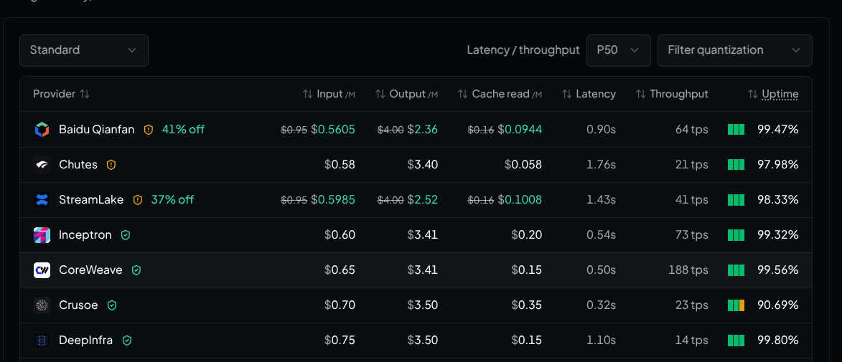The image size is (842, 362).
Task: Click the 99.80% uptime value
Action: click(778, 340)
